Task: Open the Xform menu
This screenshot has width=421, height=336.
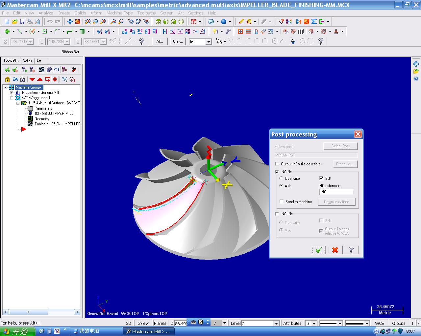Action: tap(96, 13)
